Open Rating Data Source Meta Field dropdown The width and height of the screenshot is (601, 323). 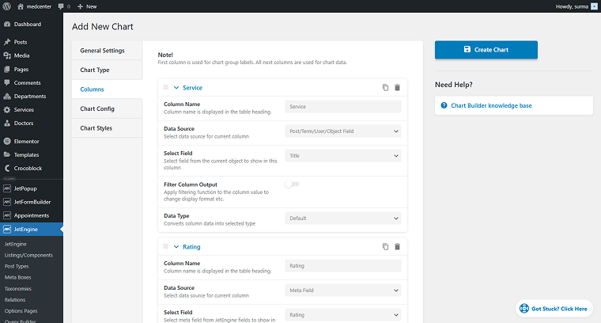point(343,291)
